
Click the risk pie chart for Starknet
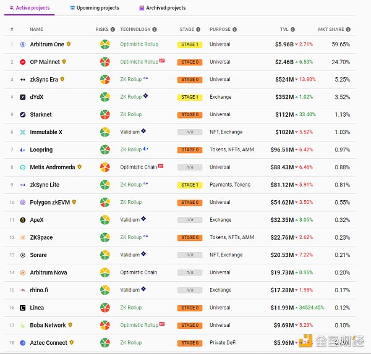click(x=105, y=115)
